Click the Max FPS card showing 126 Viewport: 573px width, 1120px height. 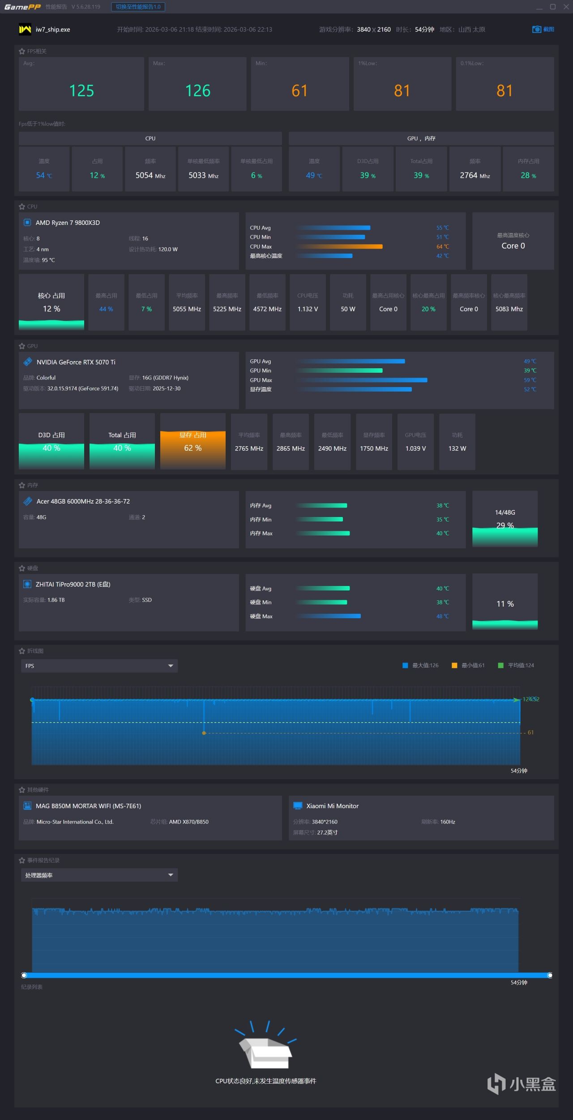tap(197, 84)
